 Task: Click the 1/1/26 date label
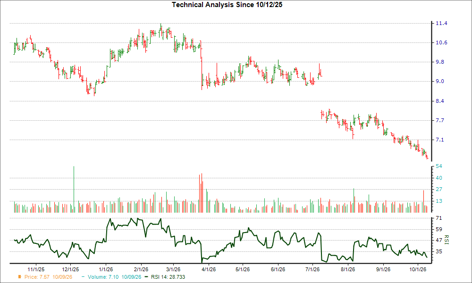106,269
